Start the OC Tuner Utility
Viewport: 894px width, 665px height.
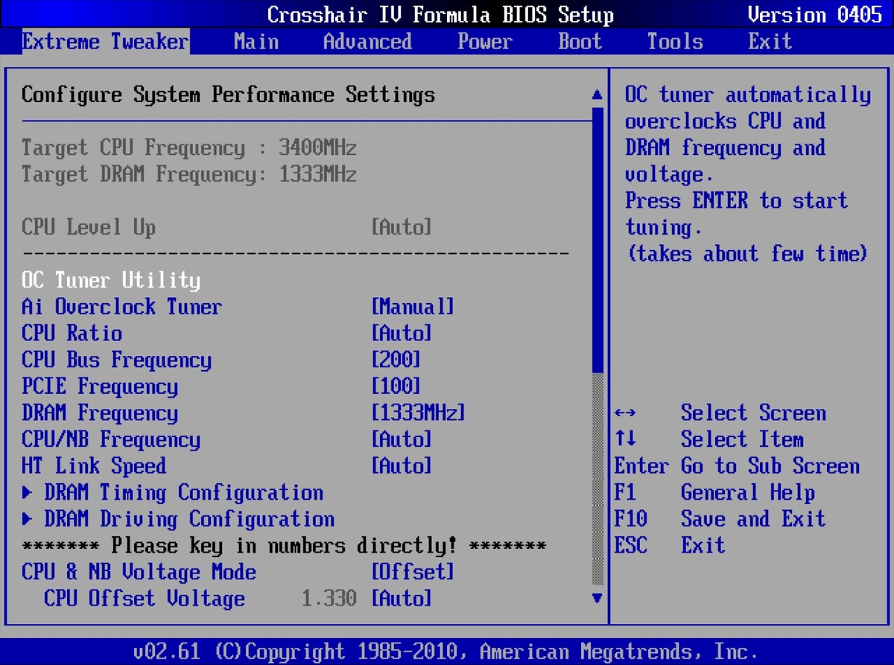[111, 281]
